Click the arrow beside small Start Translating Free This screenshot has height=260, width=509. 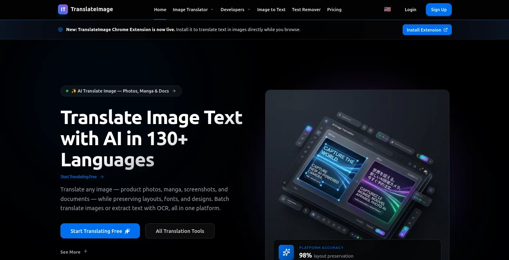point(102,177)
